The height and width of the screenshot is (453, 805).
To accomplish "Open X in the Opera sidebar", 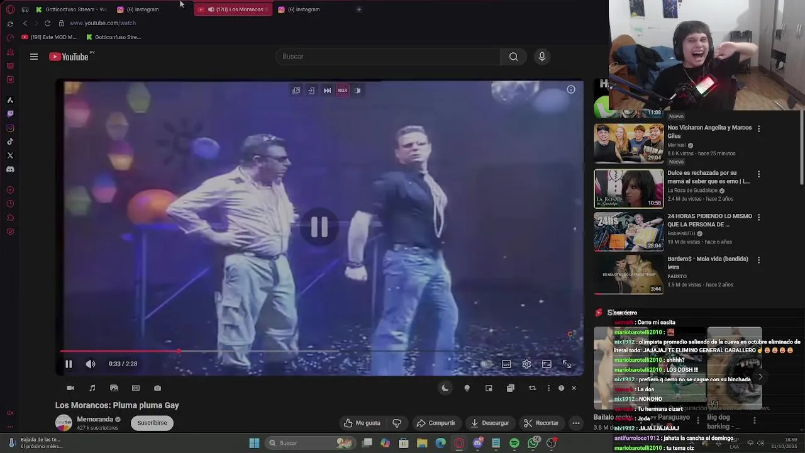I will [10, 155].
